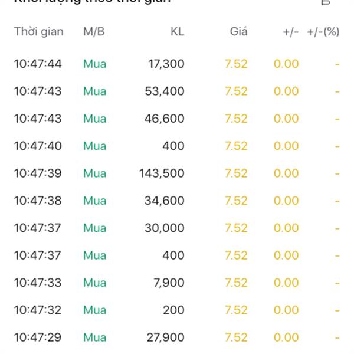Screen dimensions: 354x354
Task: Click the 27,900 volume entry
Action: point(165,337)
